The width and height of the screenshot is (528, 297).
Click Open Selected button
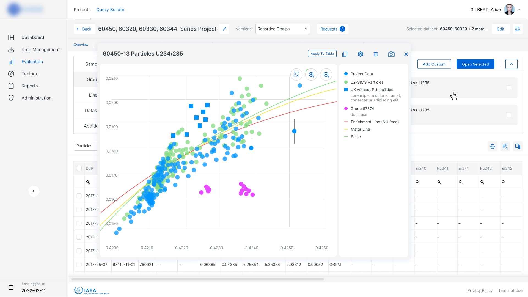pyautogui.click(x=475, y=64)
